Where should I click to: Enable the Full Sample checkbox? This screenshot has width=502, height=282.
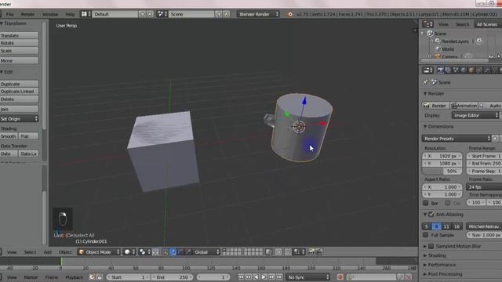click(x=425, y=235)
